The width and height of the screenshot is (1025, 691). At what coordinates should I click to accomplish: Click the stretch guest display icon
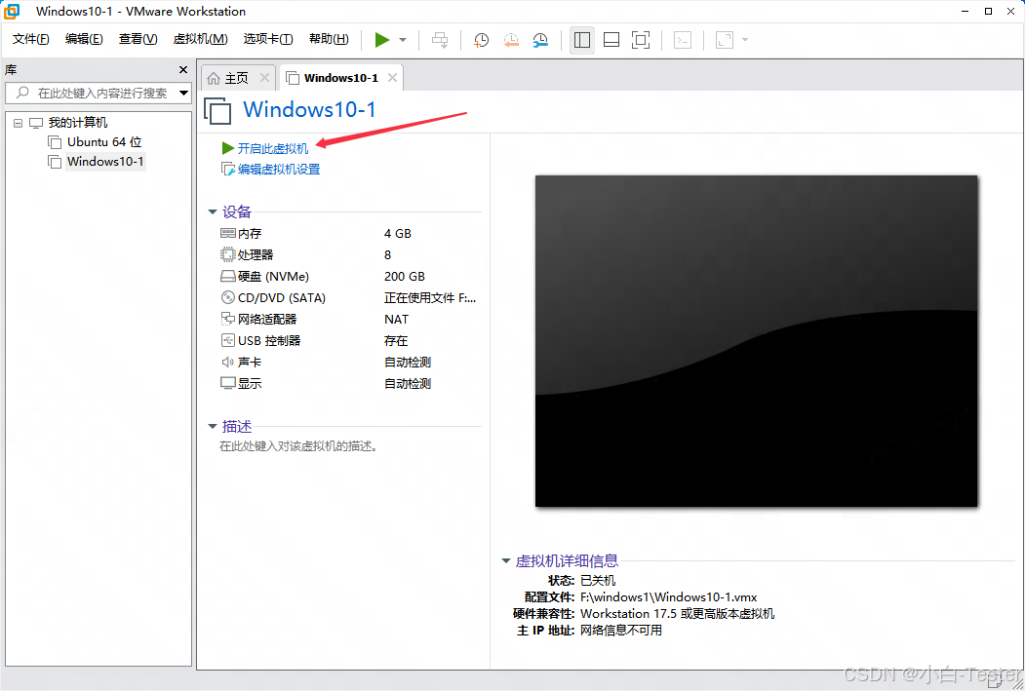pos(725,40)
